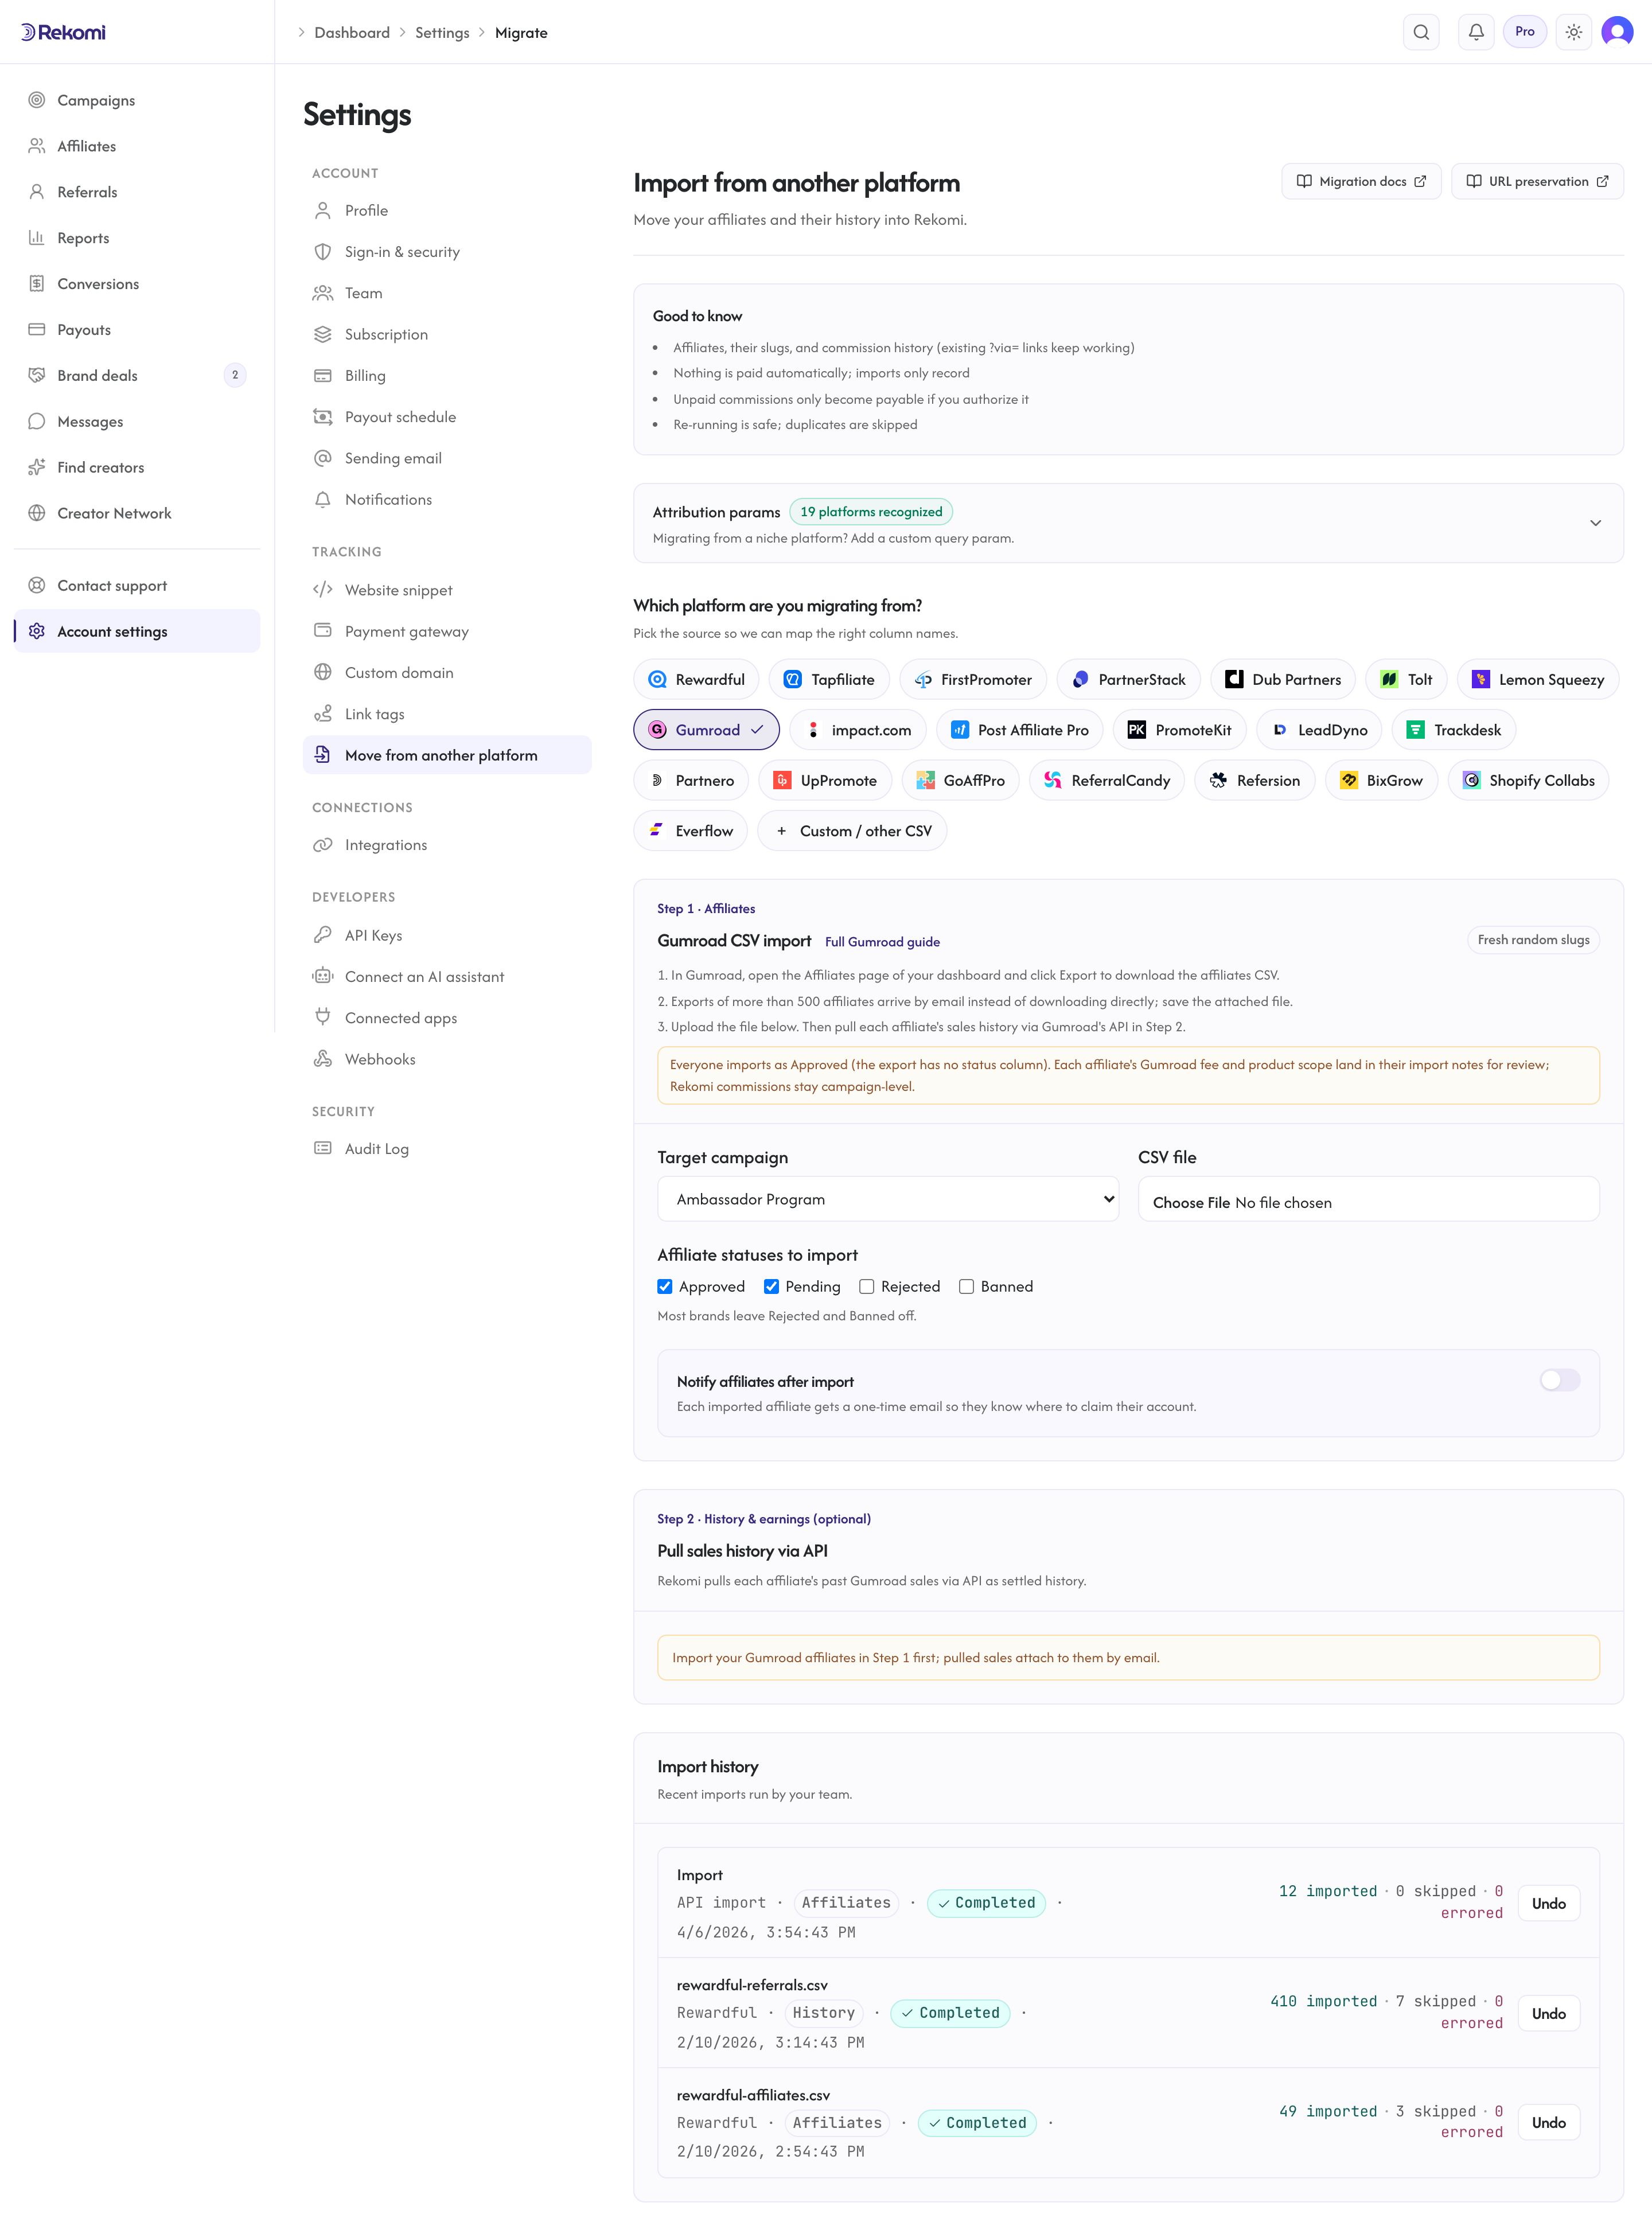Open the Integrations settings page
Image resolution: width=1652 pixels, height=2230 pixels.
[x=447, y=845]
